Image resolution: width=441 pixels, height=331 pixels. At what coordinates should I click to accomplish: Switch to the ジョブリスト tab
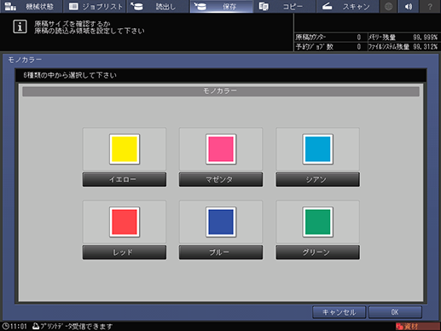click(95, 6)
